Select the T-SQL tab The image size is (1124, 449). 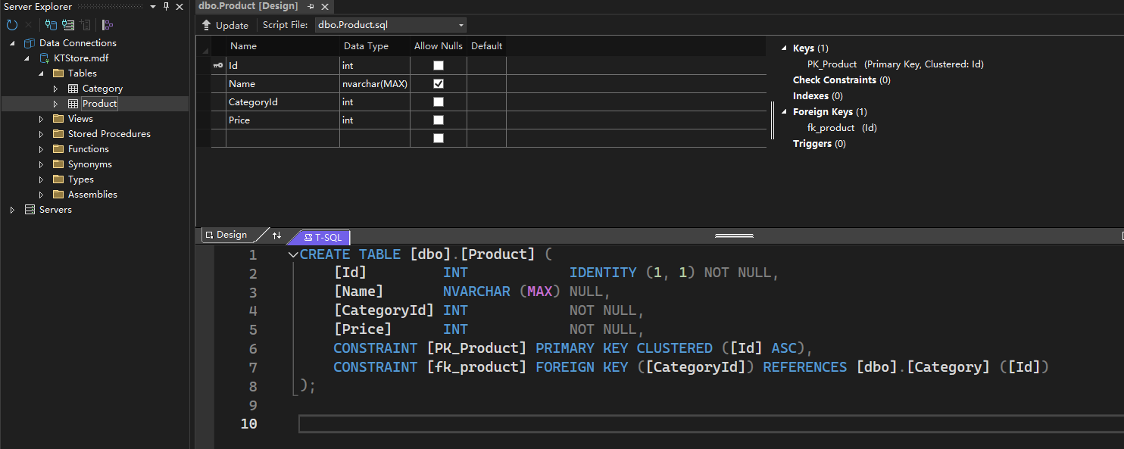[323, 238]
